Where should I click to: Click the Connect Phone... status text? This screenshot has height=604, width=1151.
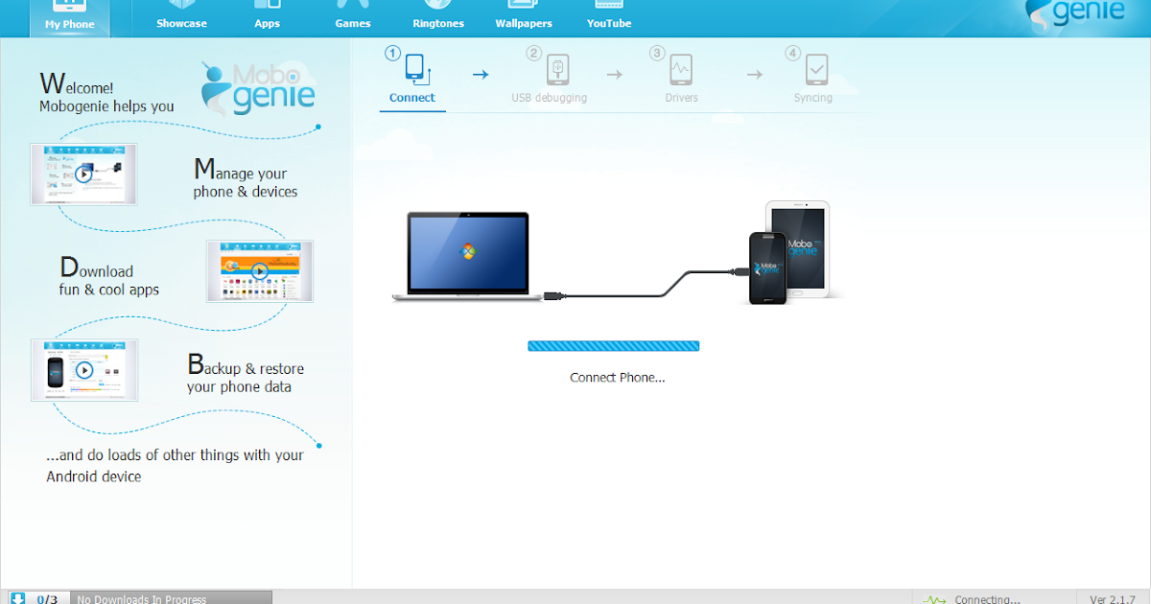pyautogui.click(x=618, y=378)
